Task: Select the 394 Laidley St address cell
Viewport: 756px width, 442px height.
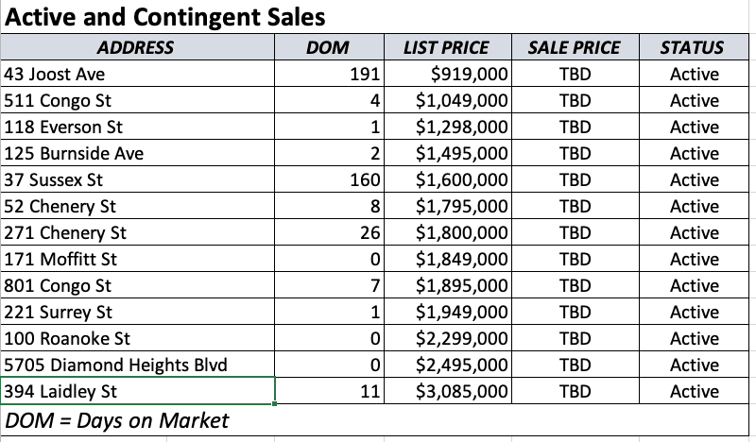Action: 138,391
